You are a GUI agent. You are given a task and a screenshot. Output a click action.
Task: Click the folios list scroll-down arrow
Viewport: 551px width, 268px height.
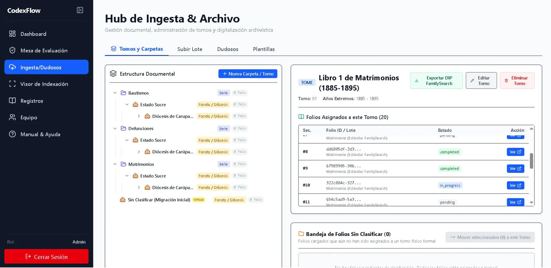click(x=531, y=203)
